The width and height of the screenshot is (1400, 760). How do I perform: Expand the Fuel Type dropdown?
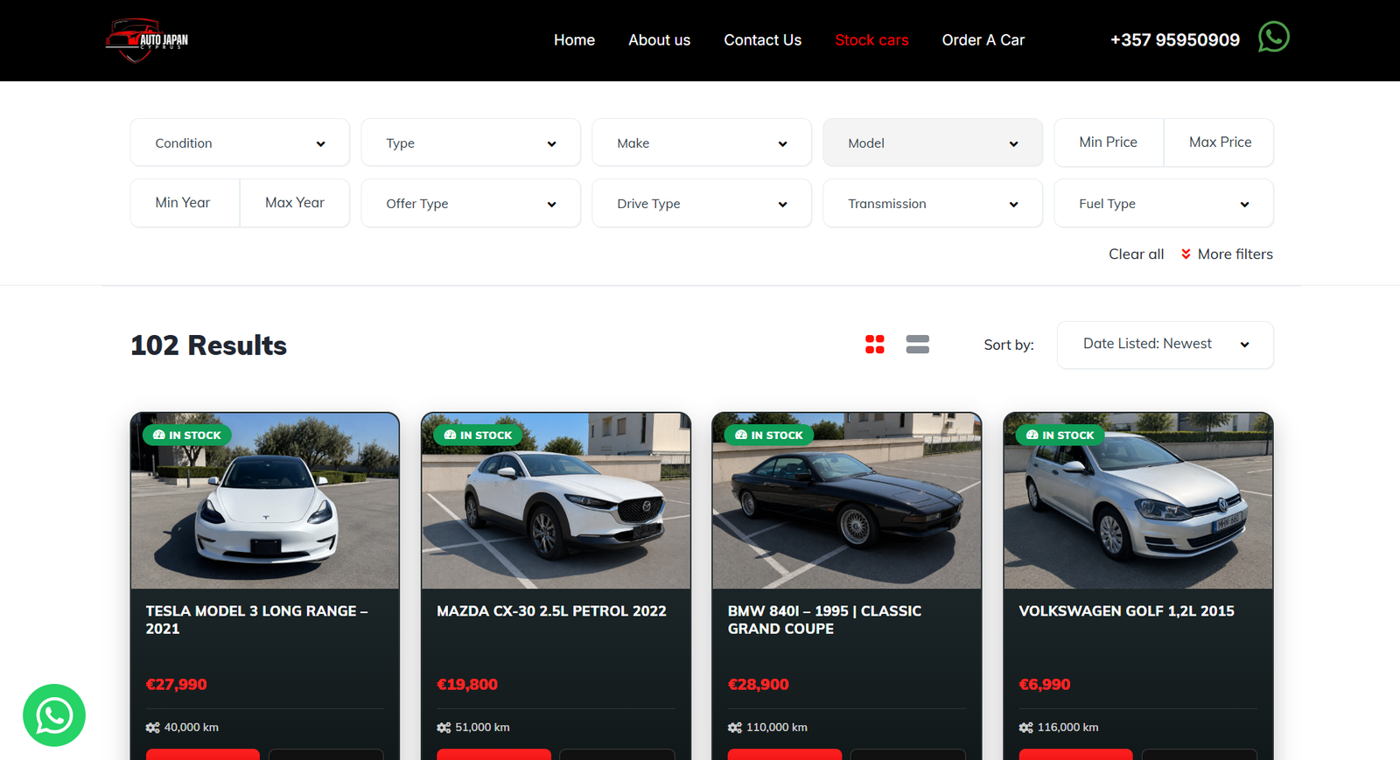(x=1164, y=203)
